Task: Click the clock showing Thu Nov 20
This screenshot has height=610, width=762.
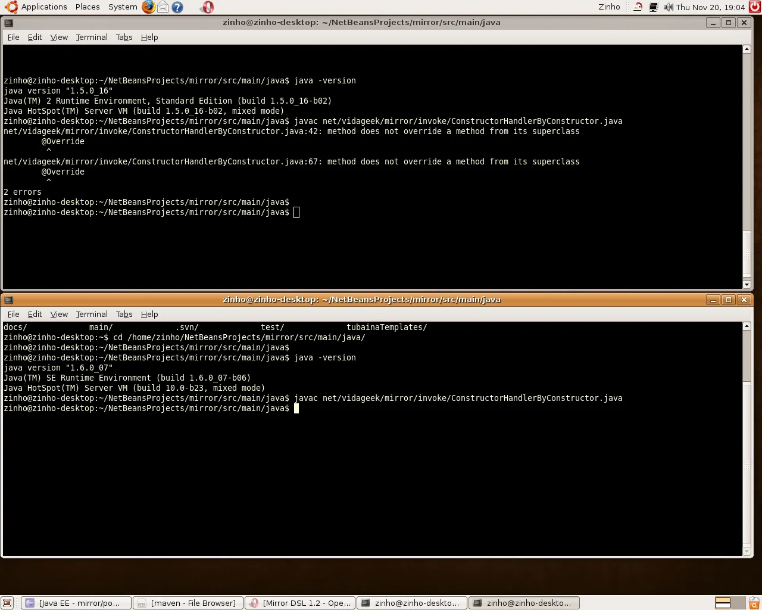Action: pos(710,7)
